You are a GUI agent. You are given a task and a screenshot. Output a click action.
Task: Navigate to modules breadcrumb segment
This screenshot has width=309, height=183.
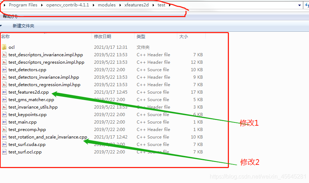pyautogui.click(x=107, y=5)
